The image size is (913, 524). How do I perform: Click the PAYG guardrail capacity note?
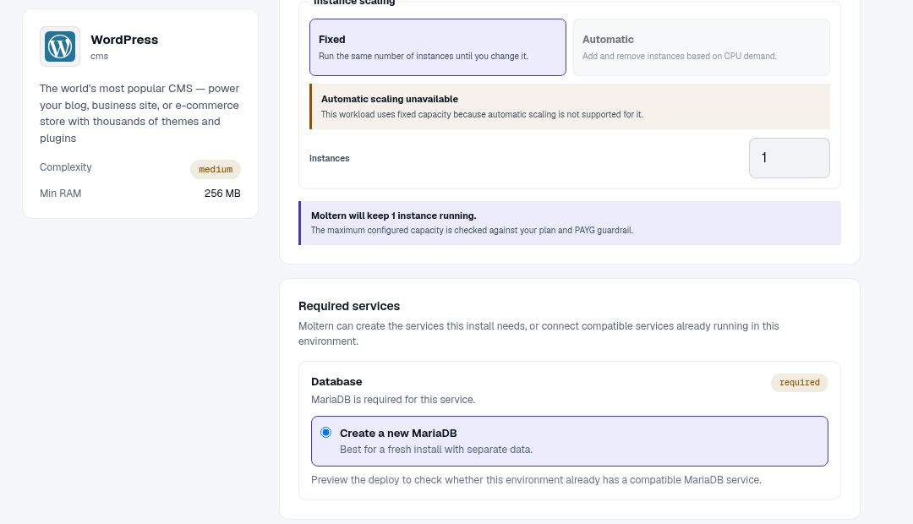(473, 230)
